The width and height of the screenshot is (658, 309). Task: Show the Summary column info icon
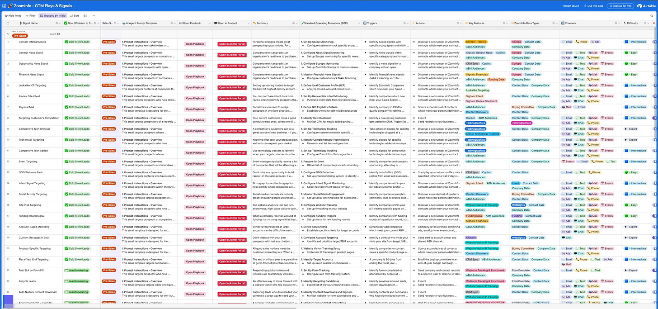293,23
